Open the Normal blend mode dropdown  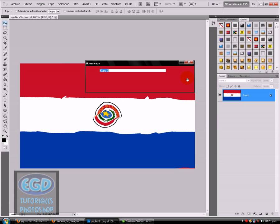pos(248,81)
